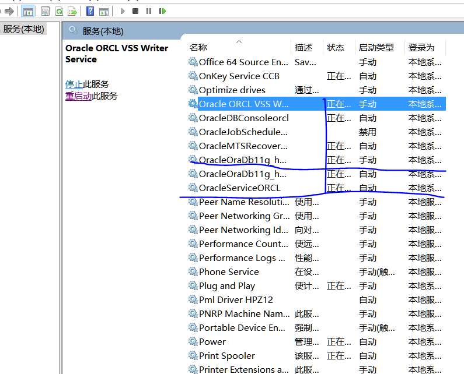Select the Peer Networking Id... service name
This screenshot has width=464, height=374.
click(x=243, y=230)
